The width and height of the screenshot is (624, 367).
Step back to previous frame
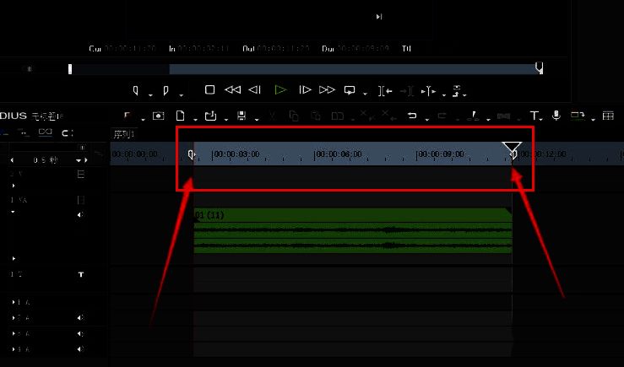coord(255,89)
